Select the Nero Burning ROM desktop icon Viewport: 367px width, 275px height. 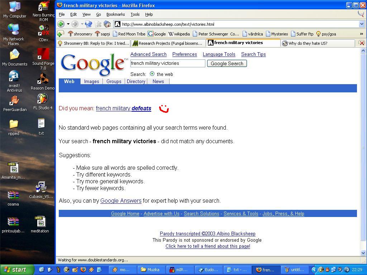pyautogui.click(x=43, y=11)
